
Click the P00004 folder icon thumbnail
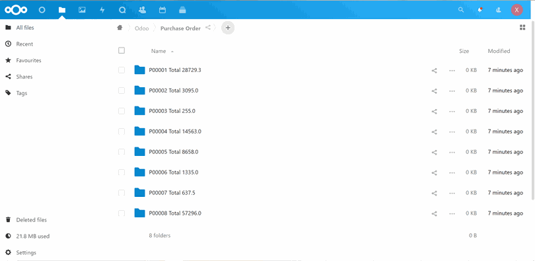tap(140, 131)
